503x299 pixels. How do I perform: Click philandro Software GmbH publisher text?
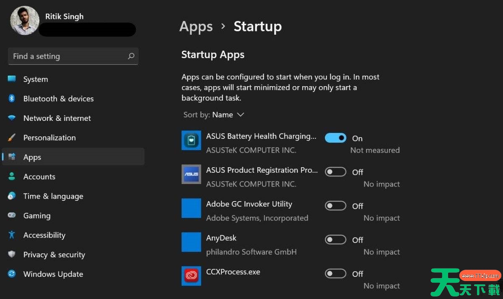pyautogui.click(x=251, y=252)
